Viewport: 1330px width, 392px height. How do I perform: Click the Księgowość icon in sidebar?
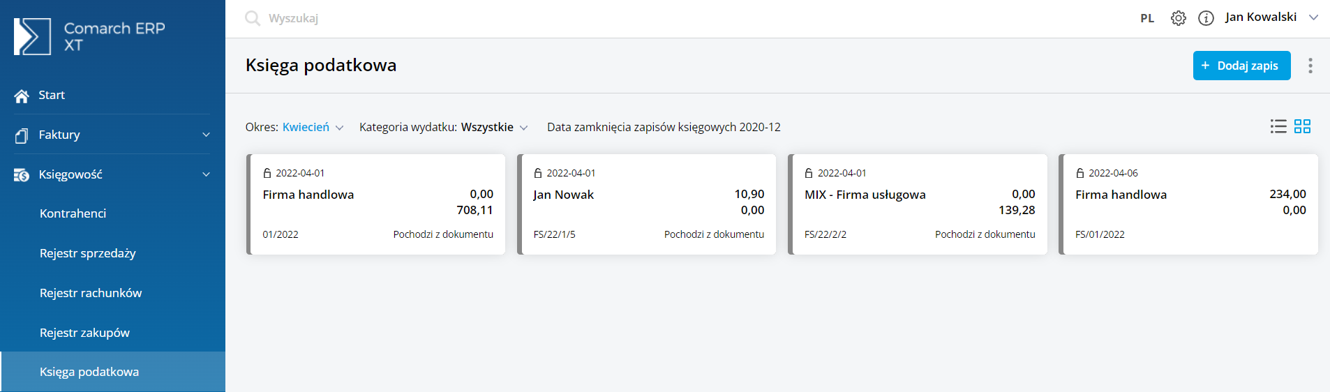22,175
